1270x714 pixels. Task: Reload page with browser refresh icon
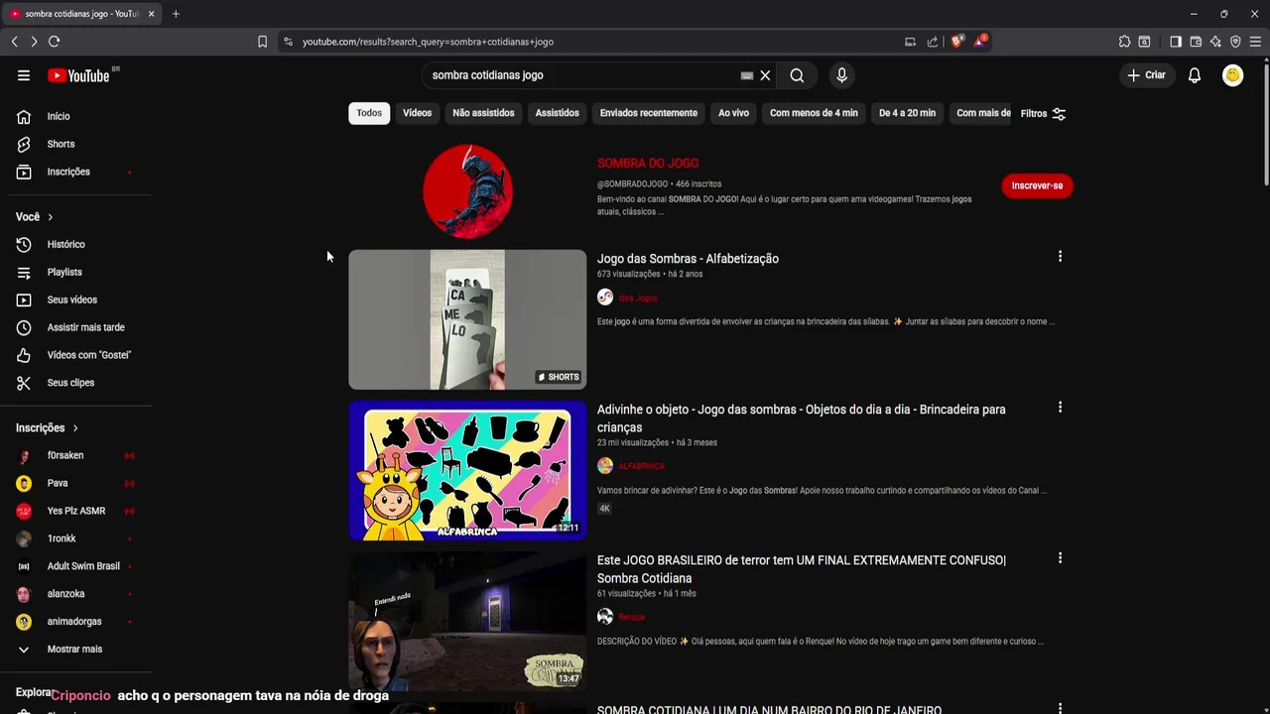click(x=54, y=42)
